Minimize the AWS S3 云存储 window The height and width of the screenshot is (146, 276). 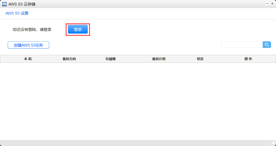pyautogui.click(x=267, y=4)
